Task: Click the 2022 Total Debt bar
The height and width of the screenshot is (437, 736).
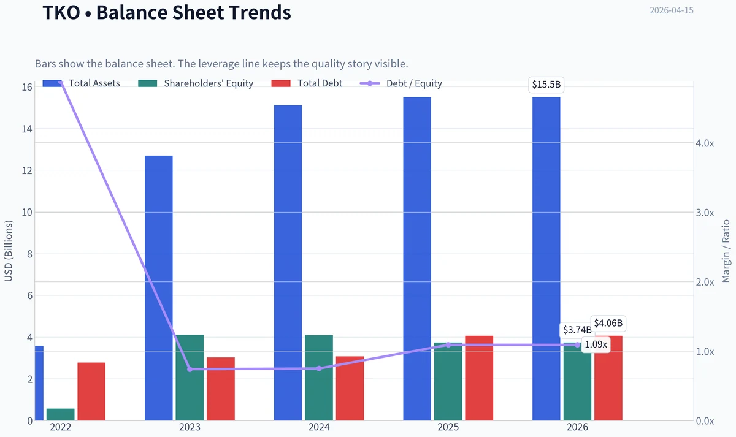Action: pyautogui.click(x=91, y=392)
